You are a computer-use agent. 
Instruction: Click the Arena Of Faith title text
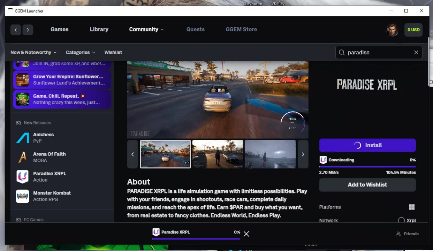click(x=50, y=154)
